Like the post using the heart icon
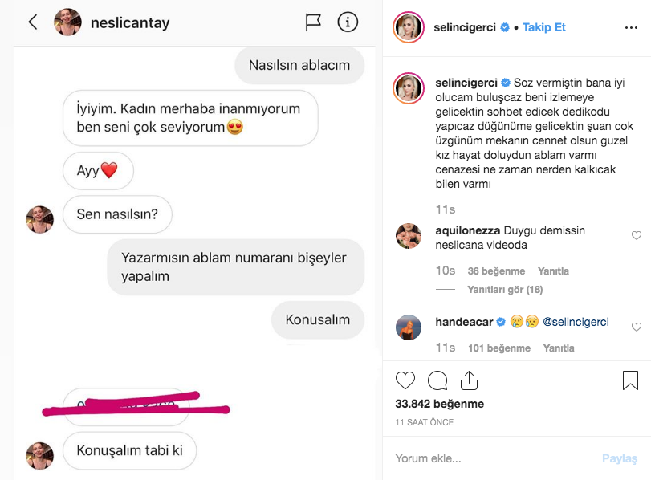 click(405, 380)
